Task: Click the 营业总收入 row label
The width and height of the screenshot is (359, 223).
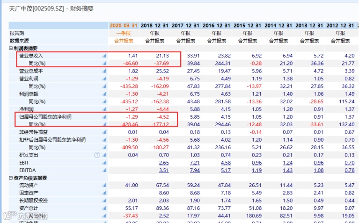Action: (x=31, y=56)
